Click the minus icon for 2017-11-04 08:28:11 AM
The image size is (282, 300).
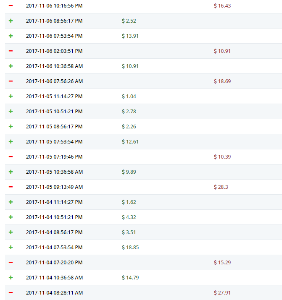point(11,293)
